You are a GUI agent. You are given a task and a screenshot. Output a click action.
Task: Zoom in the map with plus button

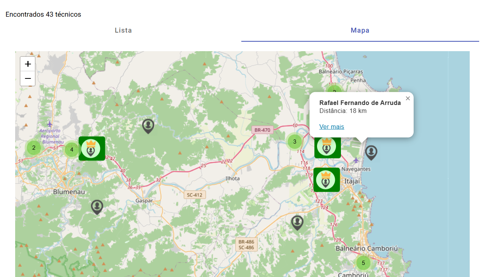click(28, 64)
